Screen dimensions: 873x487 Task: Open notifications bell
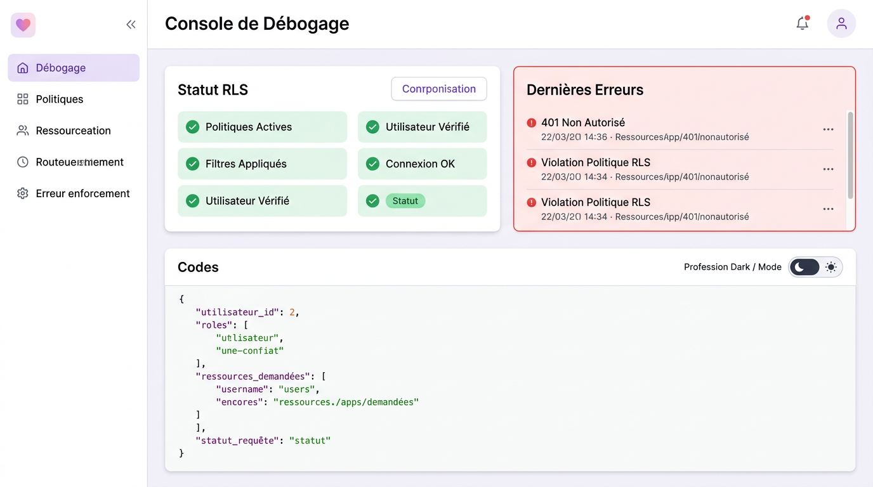(803, 23)
